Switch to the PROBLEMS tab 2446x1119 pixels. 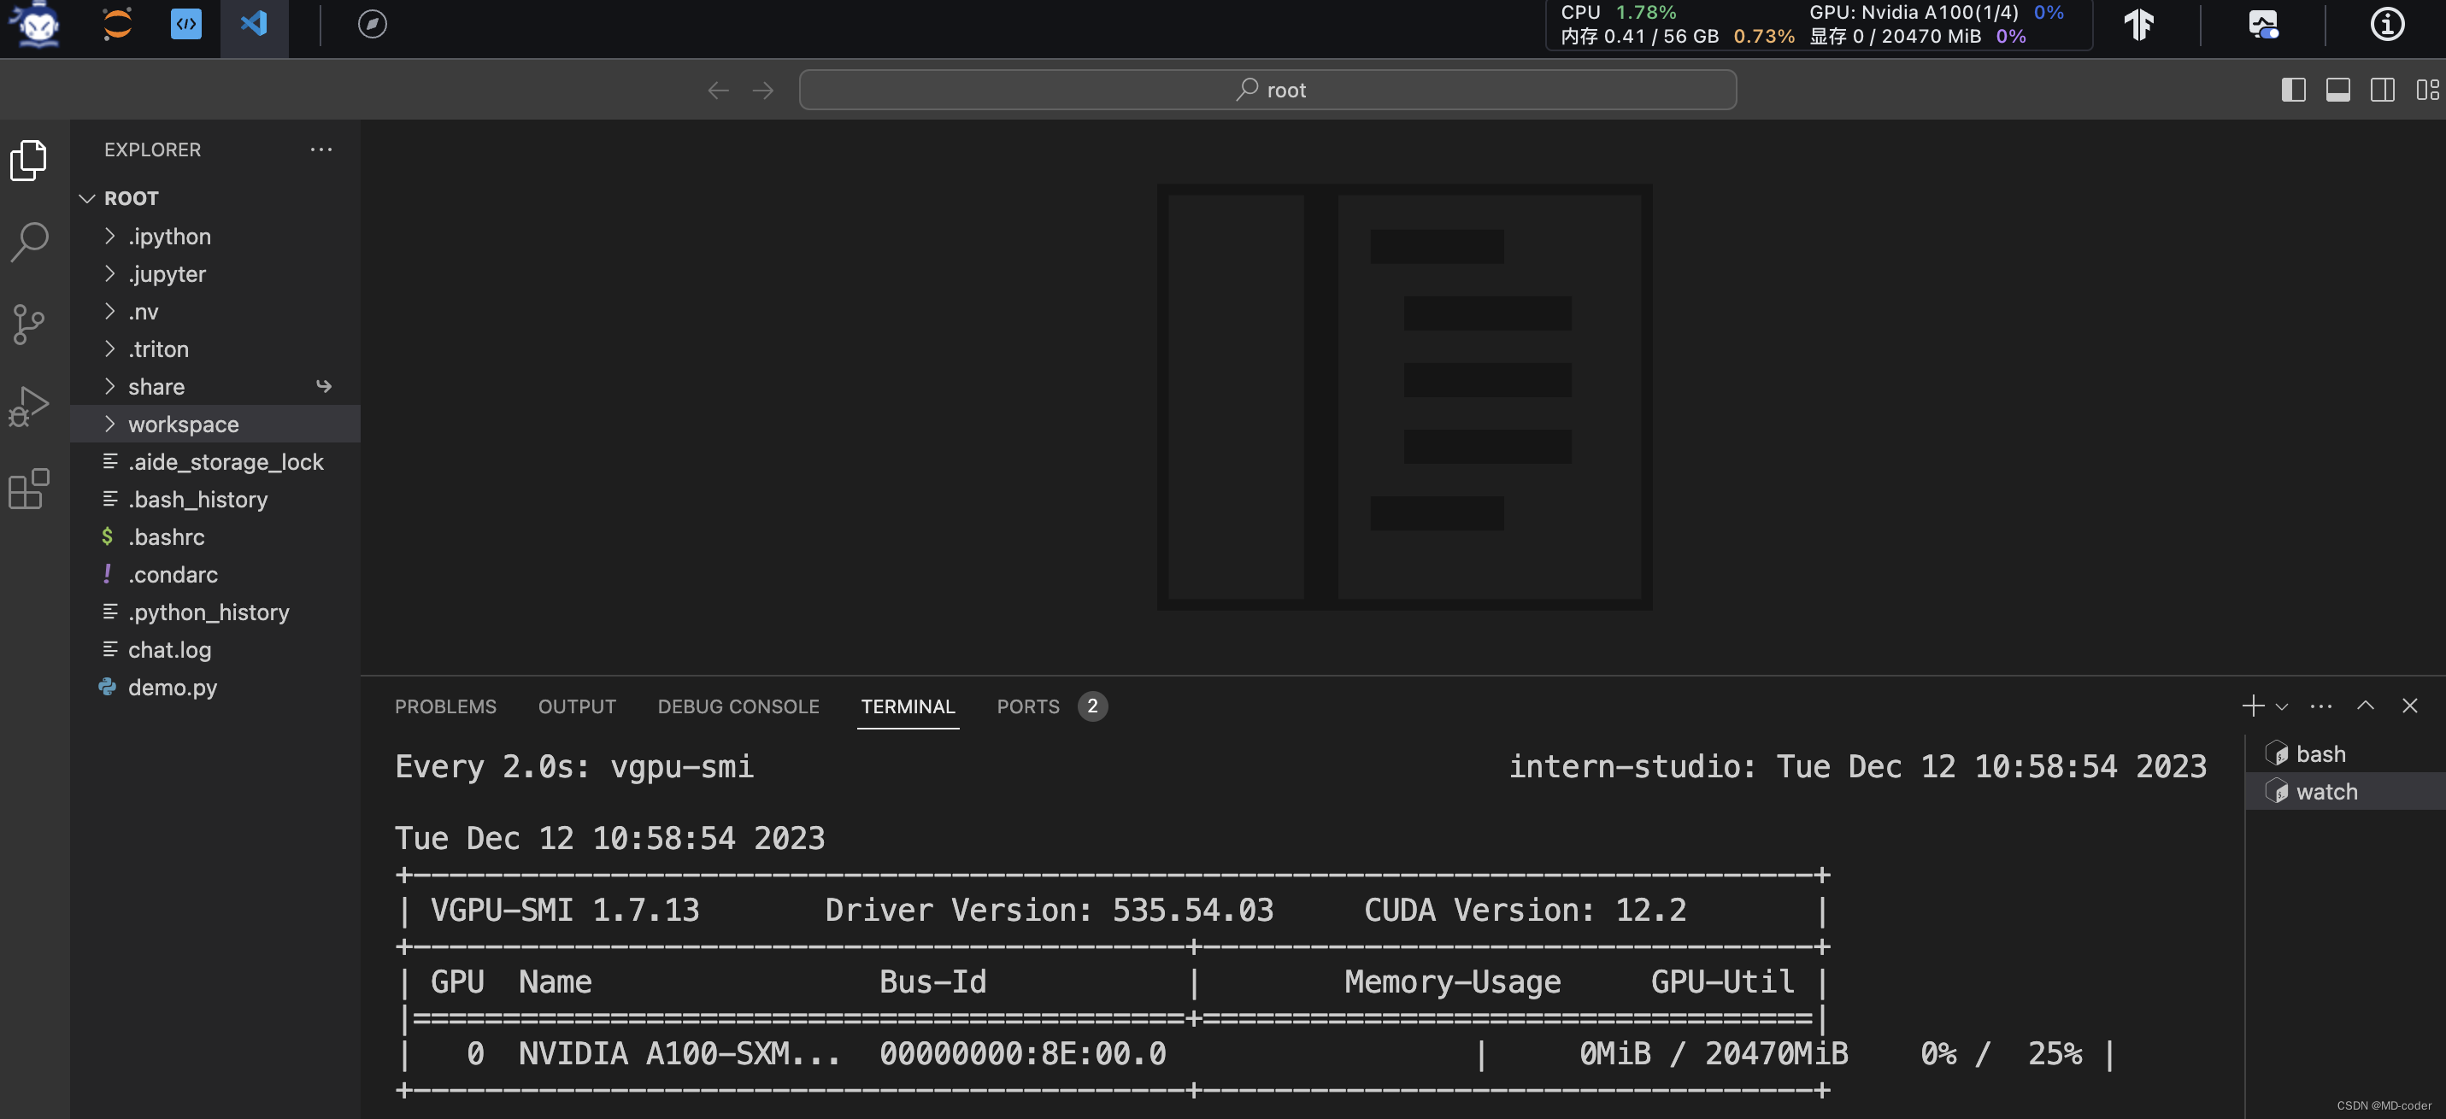click(444, 707)
